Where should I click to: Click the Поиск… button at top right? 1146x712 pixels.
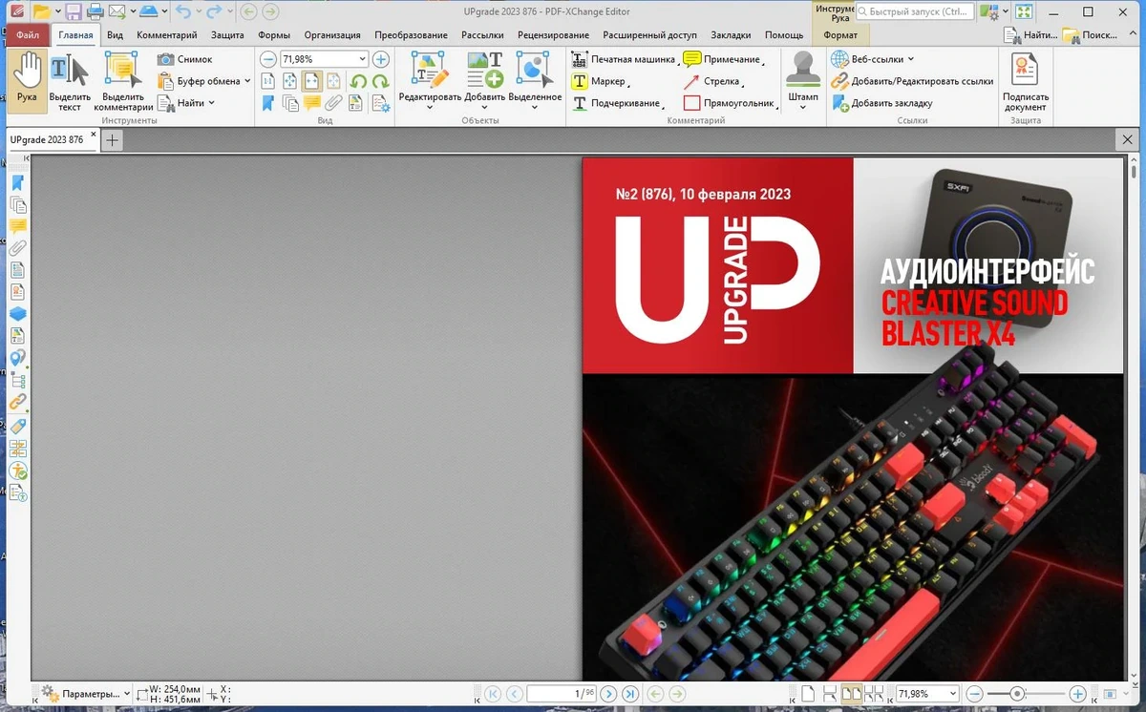pos(1089,35)
